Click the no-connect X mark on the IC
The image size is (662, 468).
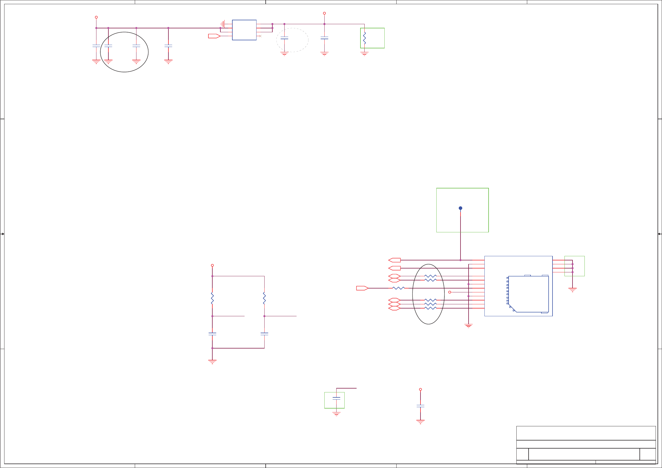click(x=260, y=36)
